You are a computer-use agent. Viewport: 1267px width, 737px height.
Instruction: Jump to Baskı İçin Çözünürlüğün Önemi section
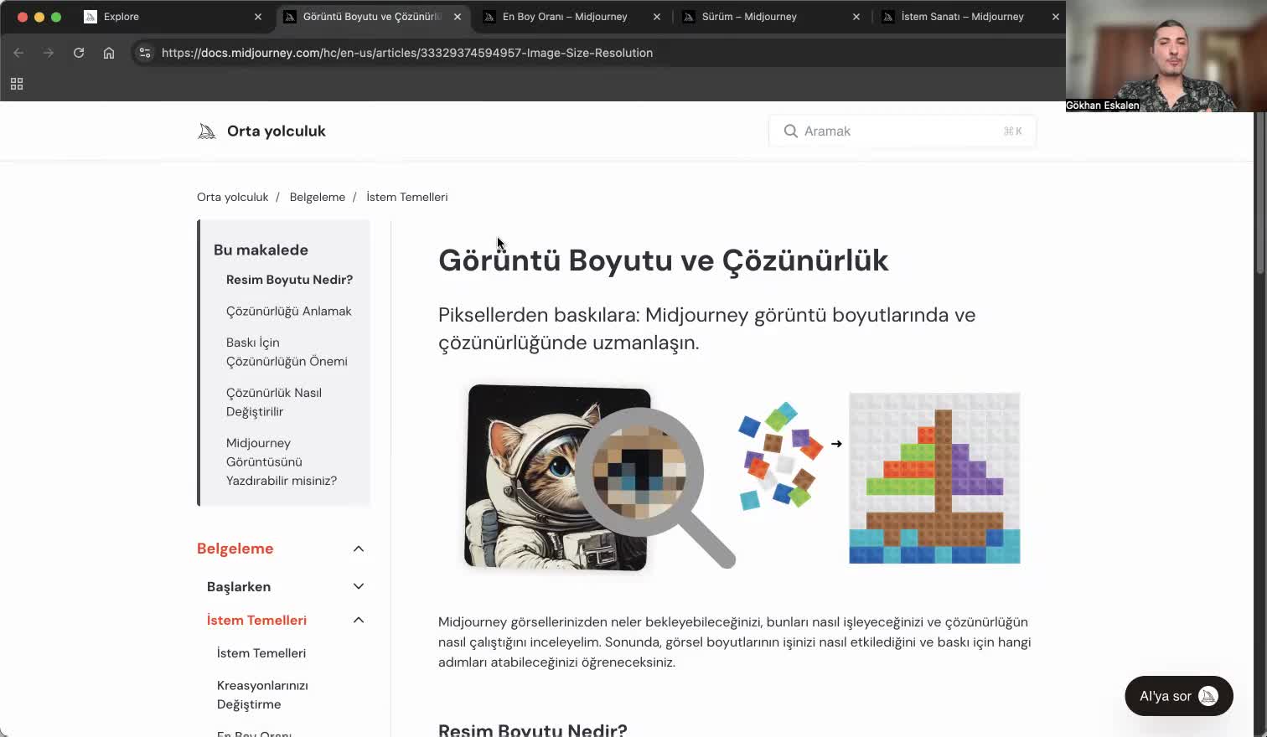pyautogui.click(x=287, y=352)
